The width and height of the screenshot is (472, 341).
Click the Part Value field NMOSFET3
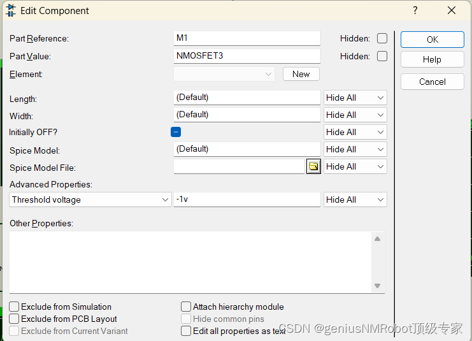[247, 56]
